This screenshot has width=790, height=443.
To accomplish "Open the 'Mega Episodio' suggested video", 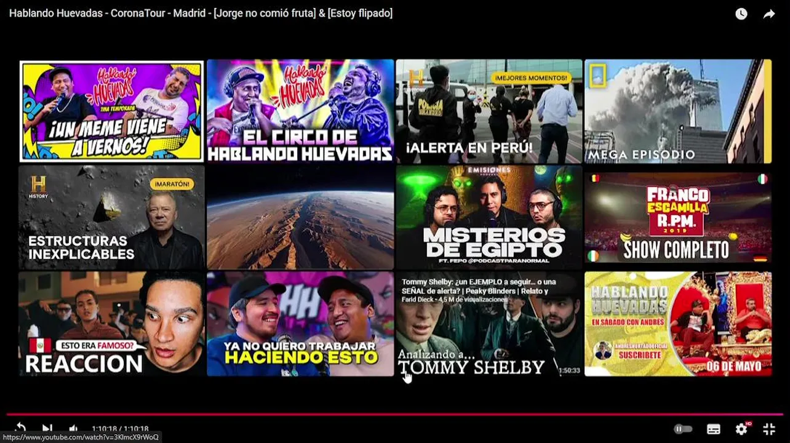I will (677, 111).
